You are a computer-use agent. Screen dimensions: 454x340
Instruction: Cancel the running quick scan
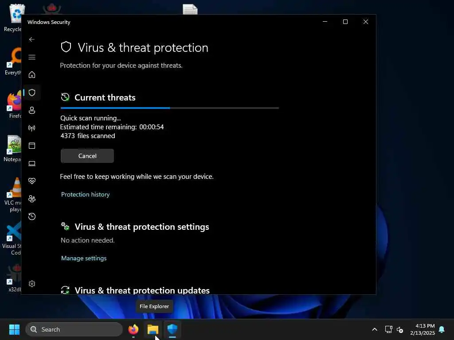[87, 156]
